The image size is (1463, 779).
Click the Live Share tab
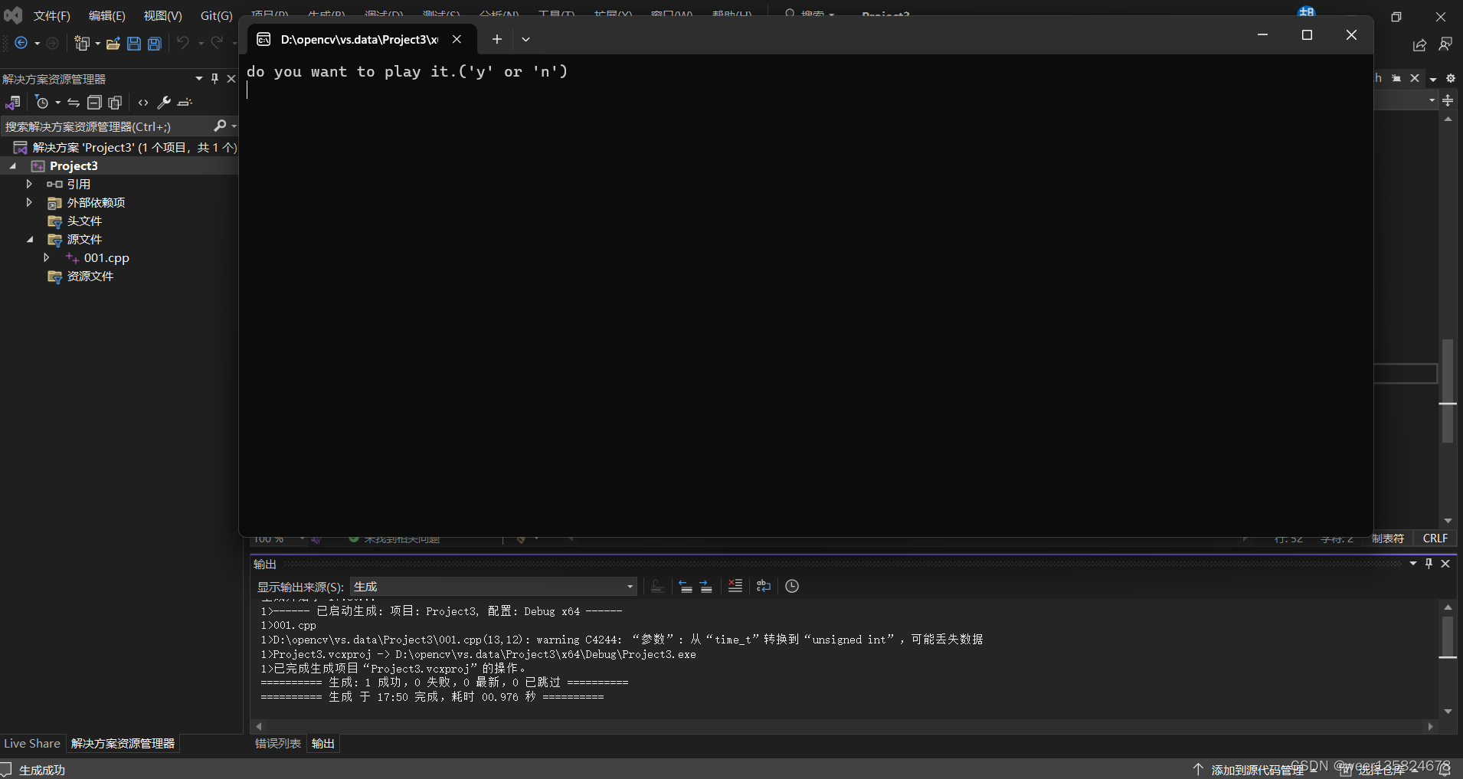point(32,744)
